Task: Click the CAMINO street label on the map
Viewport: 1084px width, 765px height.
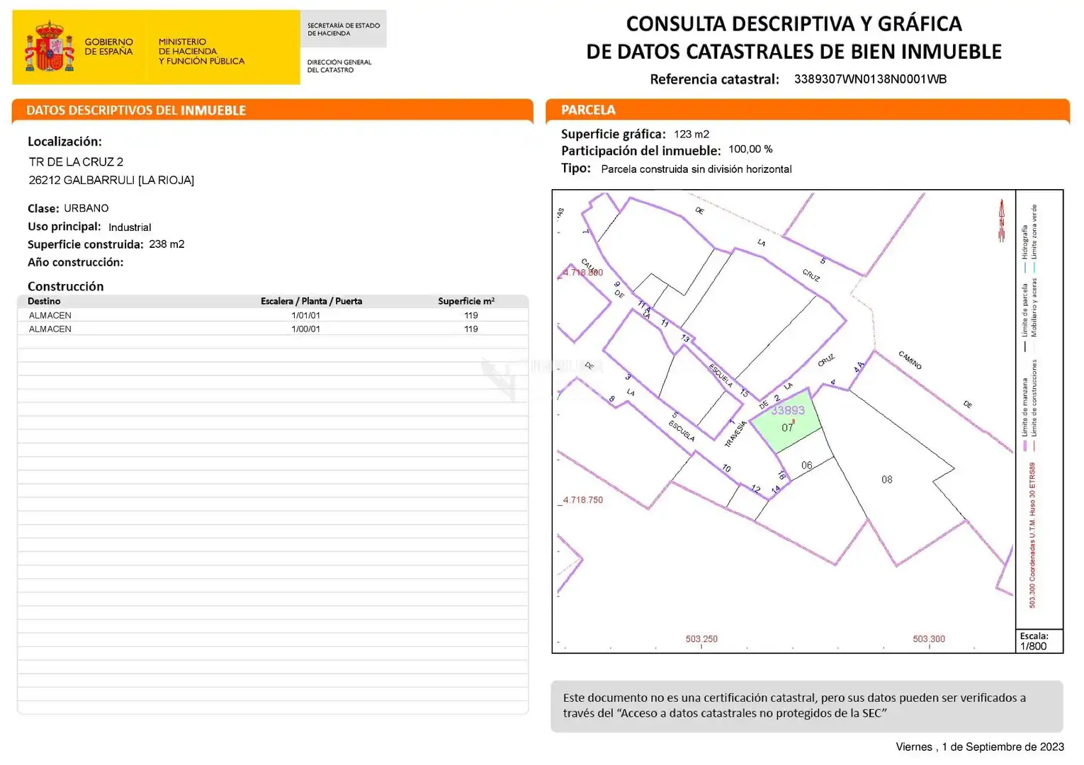Action: [910, 360]
